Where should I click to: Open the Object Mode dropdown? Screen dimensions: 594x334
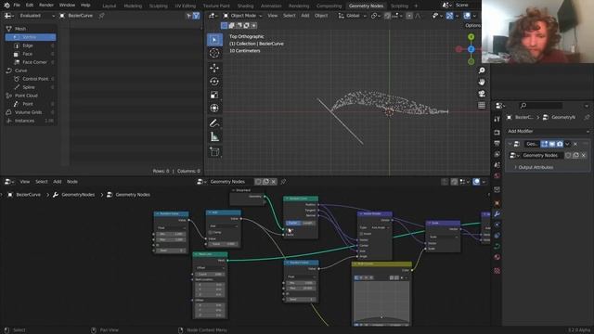tap(242, 16)
